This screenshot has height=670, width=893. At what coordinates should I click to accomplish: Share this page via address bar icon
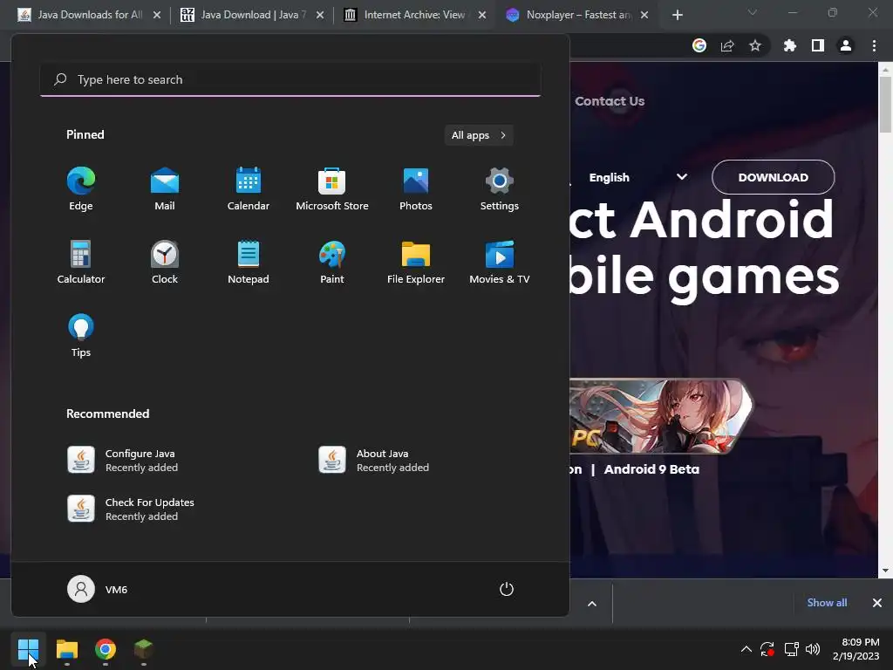coord(727,45)
